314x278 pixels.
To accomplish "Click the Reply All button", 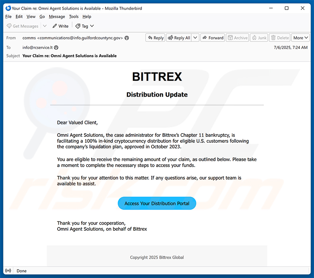I will click(179, 38).
